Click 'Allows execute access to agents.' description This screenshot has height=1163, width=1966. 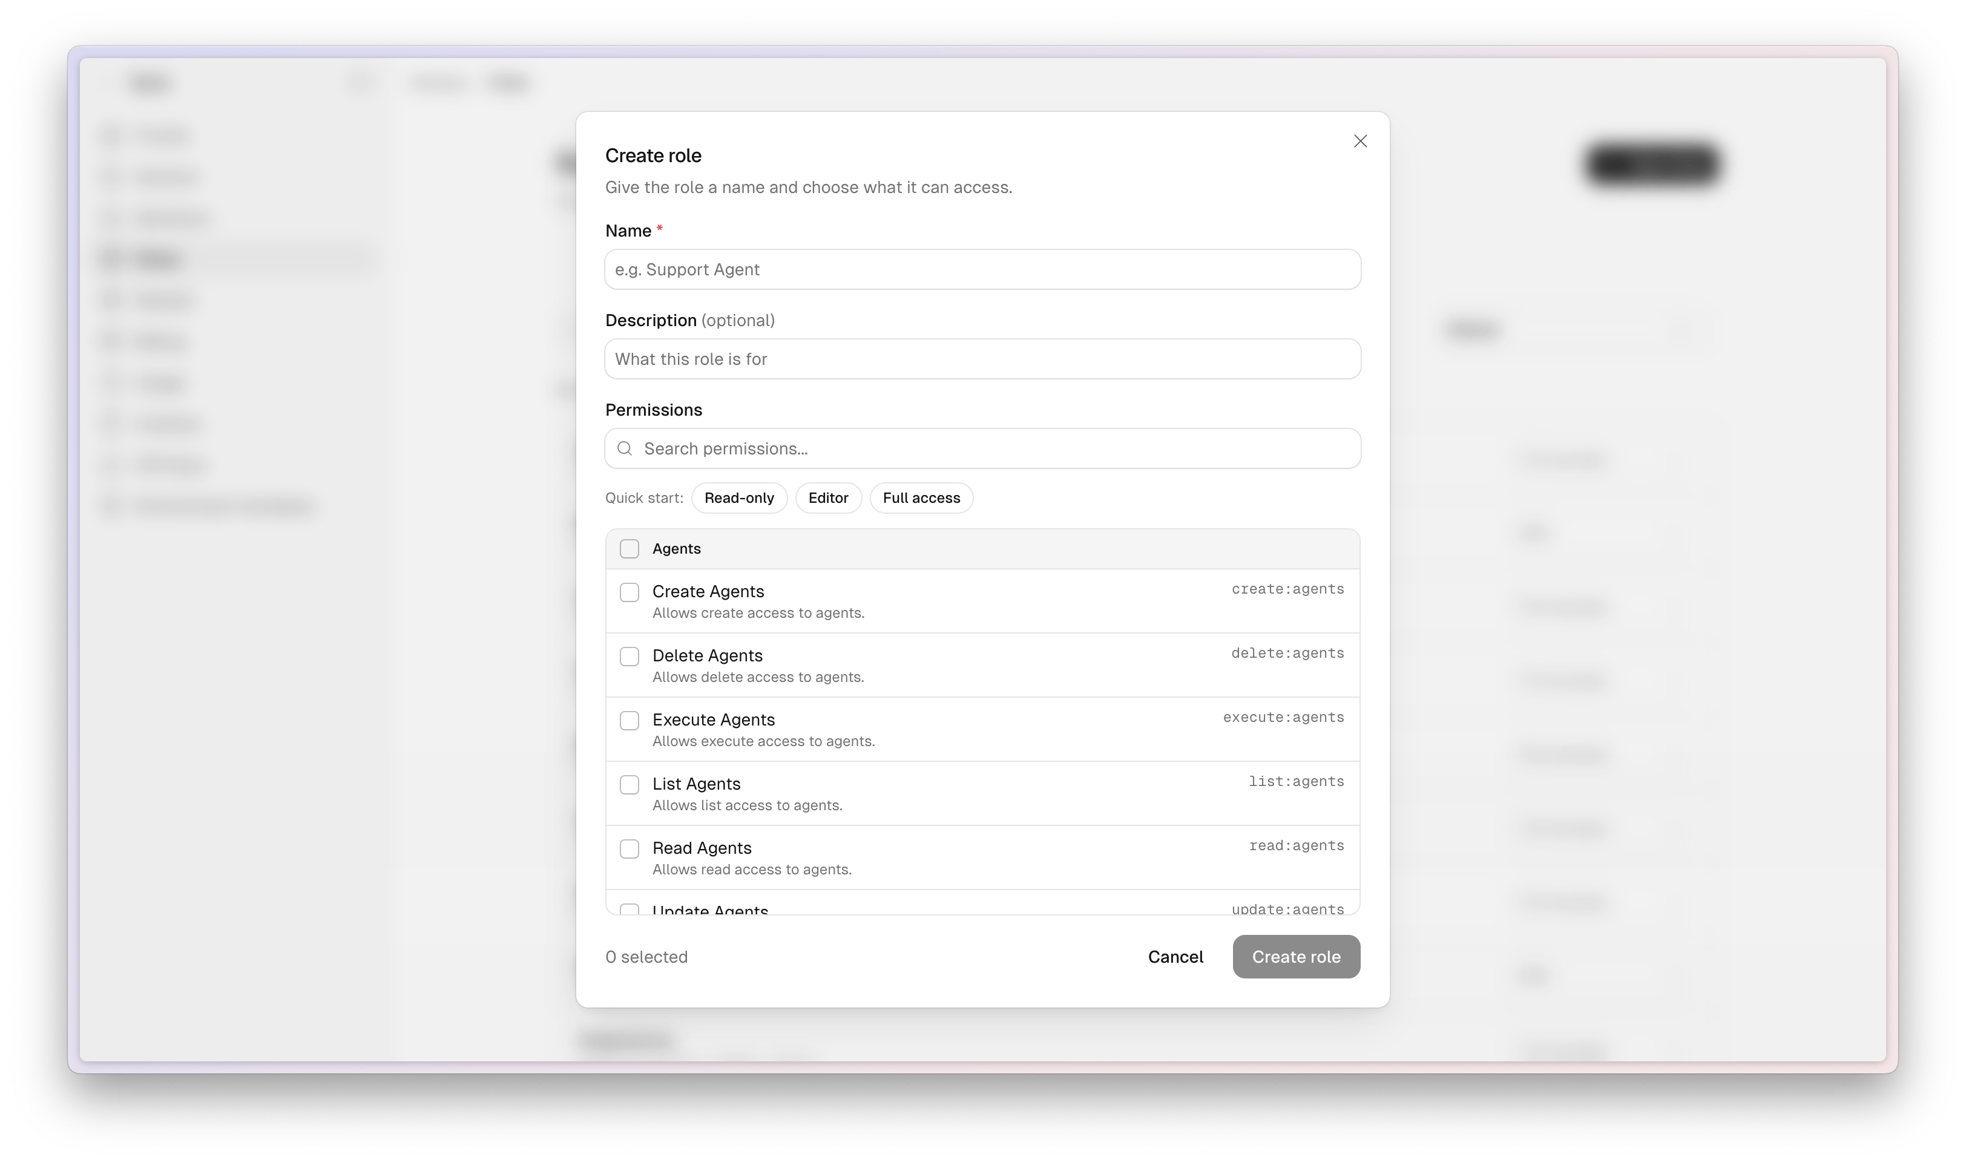pyautogui.click(x=763, y=741)
